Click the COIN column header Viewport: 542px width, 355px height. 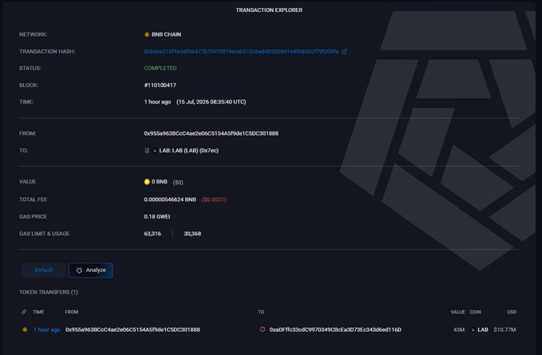[475, 312]
